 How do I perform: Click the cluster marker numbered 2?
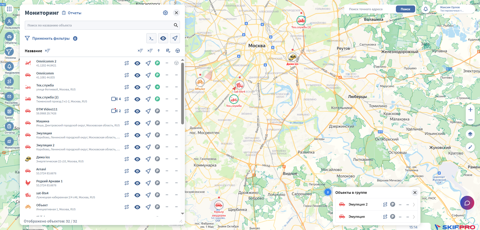click(328, 192)
